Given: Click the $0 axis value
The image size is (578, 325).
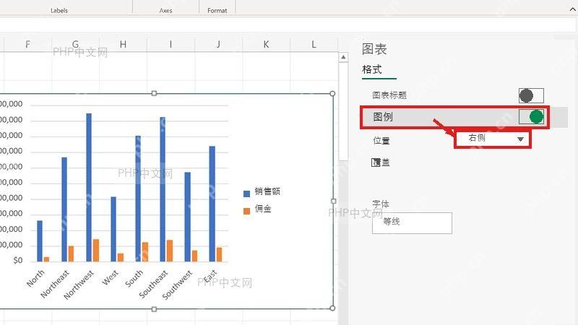Looking at the screenshot, I should tap(18, 261).
